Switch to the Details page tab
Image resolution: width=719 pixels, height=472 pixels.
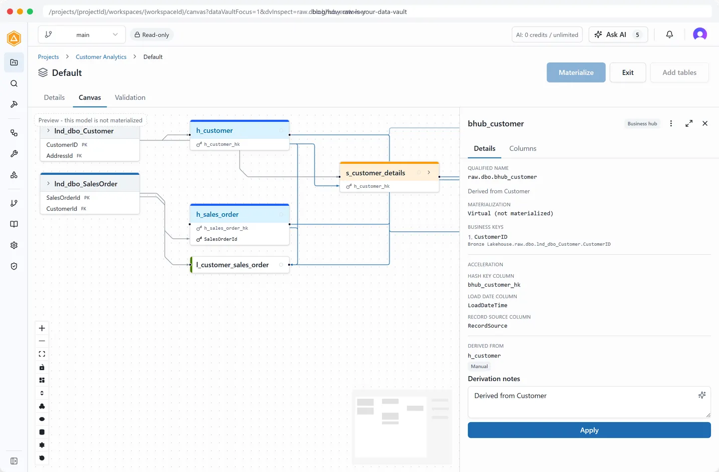click(x=54, y=97)
